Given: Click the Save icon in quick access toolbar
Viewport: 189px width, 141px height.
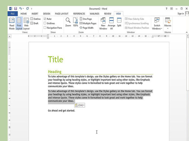Looking at the screenshot, I should coord(15,9).
